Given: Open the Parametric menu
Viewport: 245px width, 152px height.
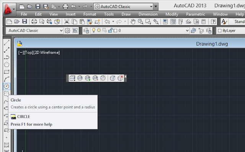Looking at the screenshot, I should (x=196, y=15).
